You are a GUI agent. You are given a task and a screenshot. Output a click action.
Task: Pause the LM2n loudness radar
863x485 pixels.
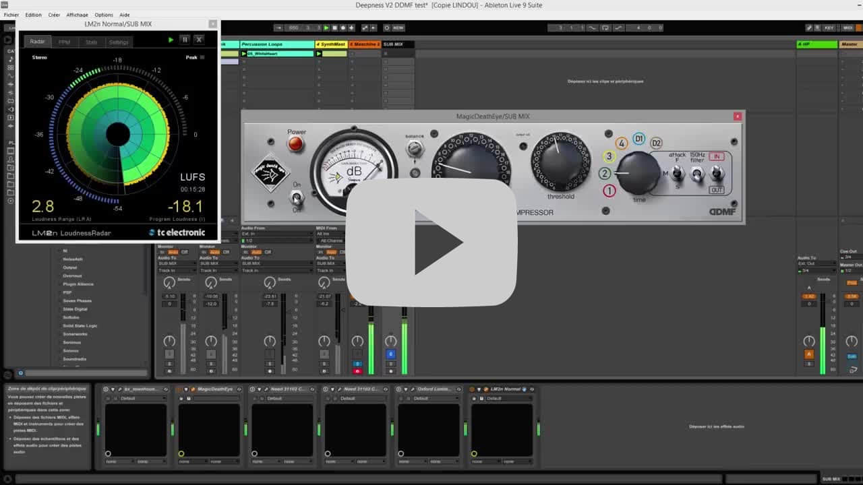coord(185,40)
